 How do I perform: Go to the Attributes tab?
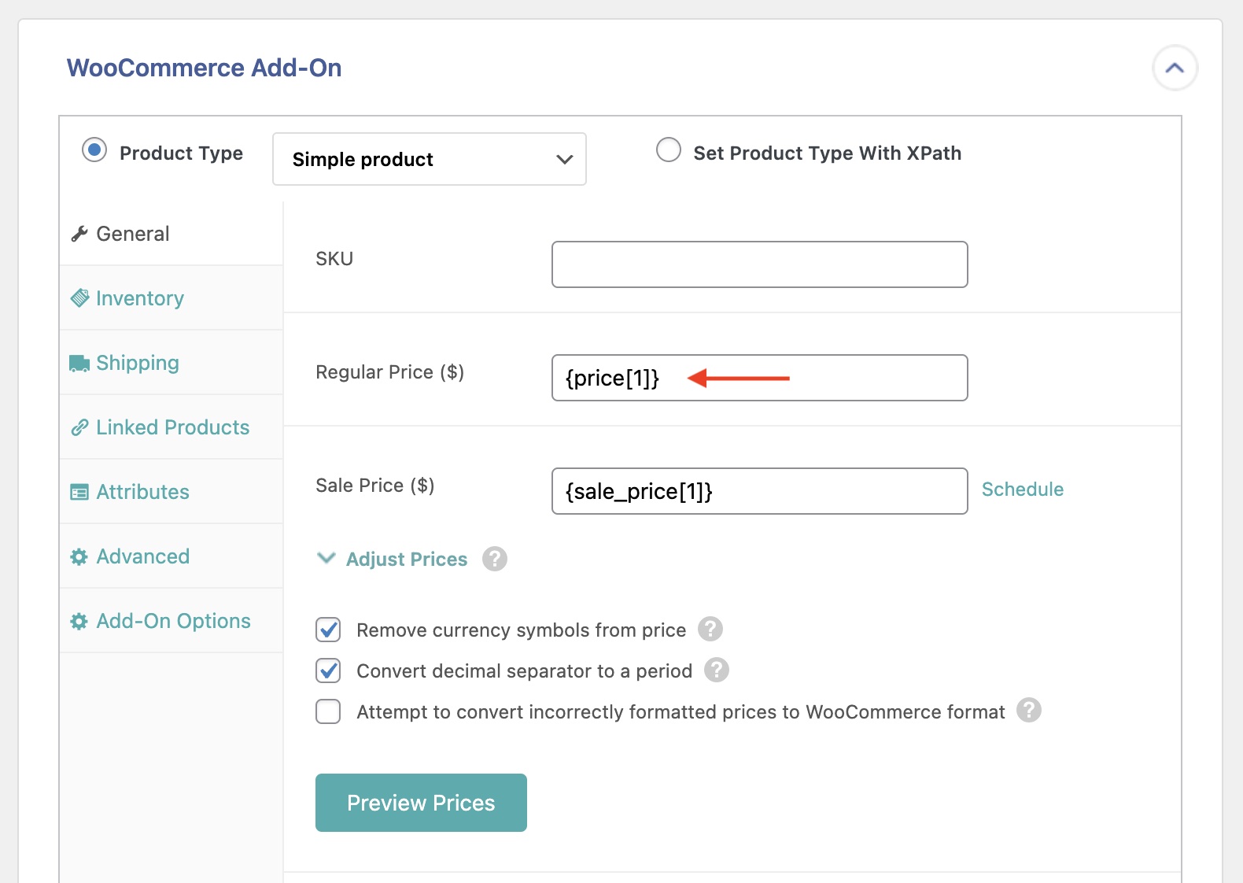click(171, 492)
